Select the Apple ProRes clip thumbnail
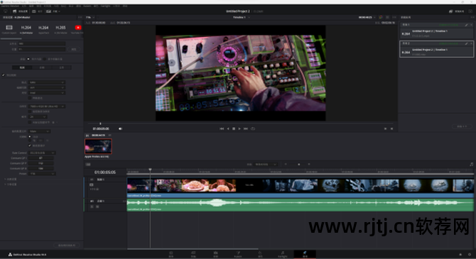476x259 pixels. click(x=98, y=146)
